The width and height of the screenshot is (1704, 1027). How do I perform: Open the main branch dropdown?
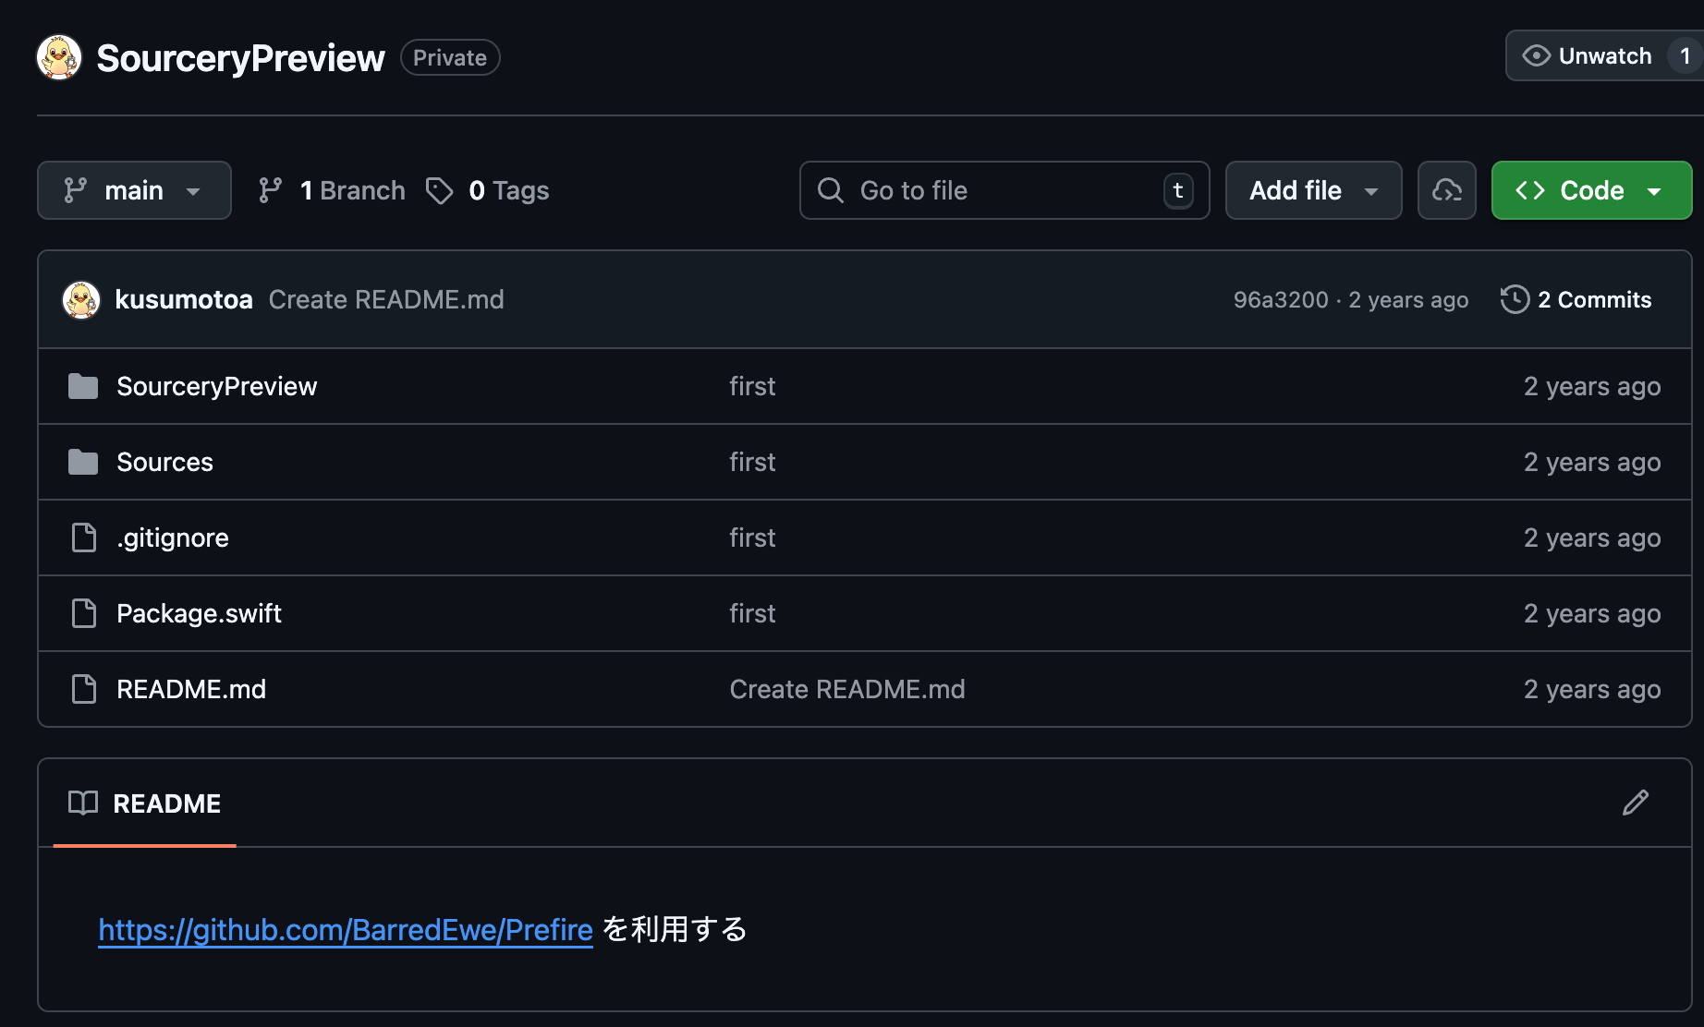pos(134,190)
